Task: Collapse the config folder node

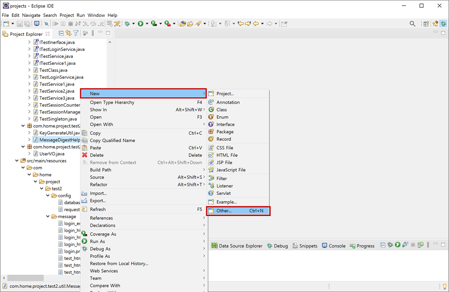Action: pos(48,195)
